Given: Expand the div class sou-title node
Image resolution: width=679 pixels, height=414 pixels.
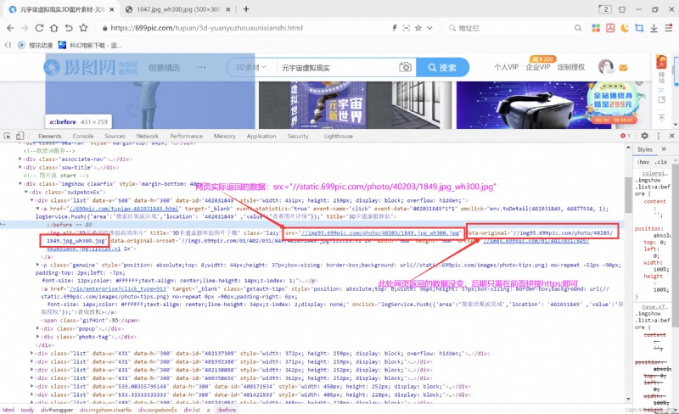Looking at the screenshot, I should click(20, 167).
